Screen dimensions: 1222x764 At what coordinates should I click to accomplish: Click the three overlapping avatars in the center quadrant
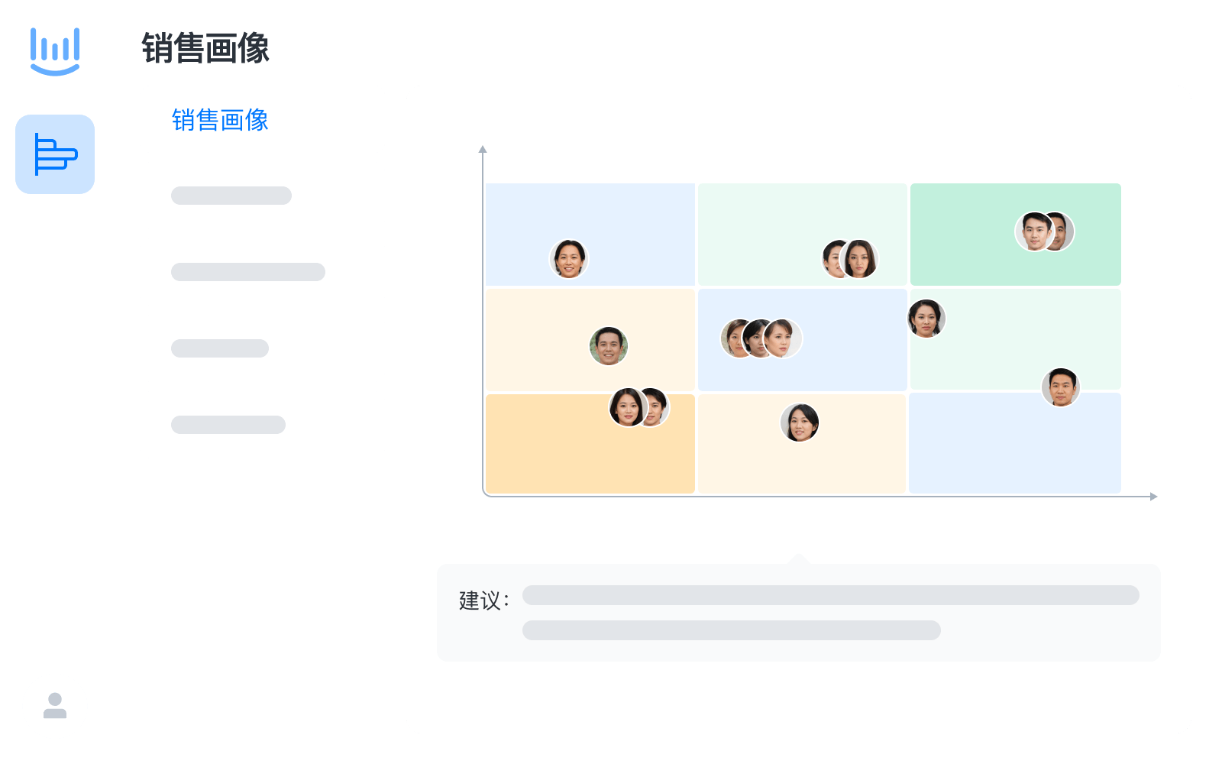click(762, 338)
